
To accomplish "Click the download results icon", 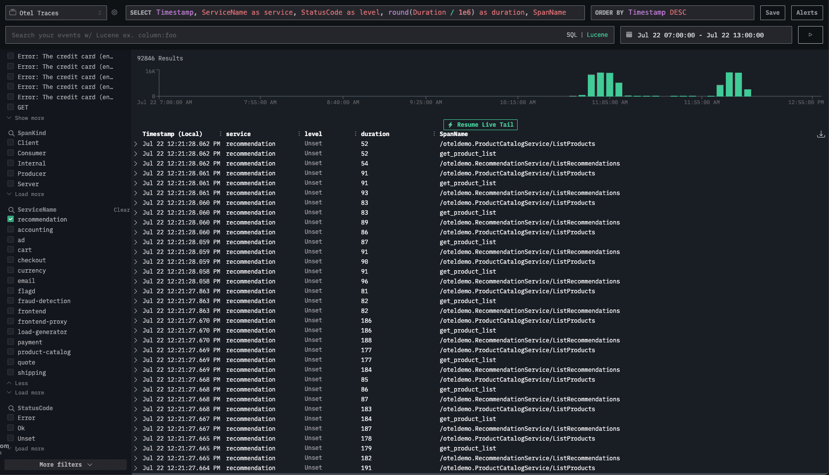I will click(x=821, y=134).
